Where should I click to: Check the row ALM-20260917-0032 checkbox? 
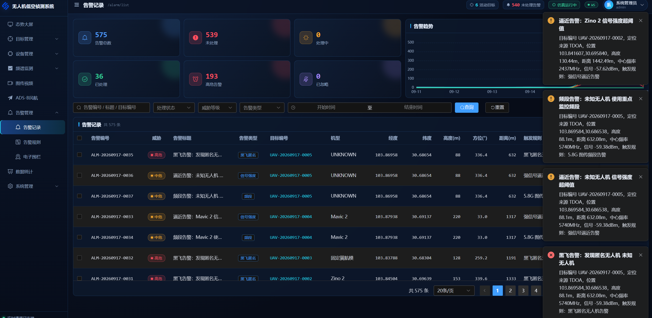click(x=79, y=258)
